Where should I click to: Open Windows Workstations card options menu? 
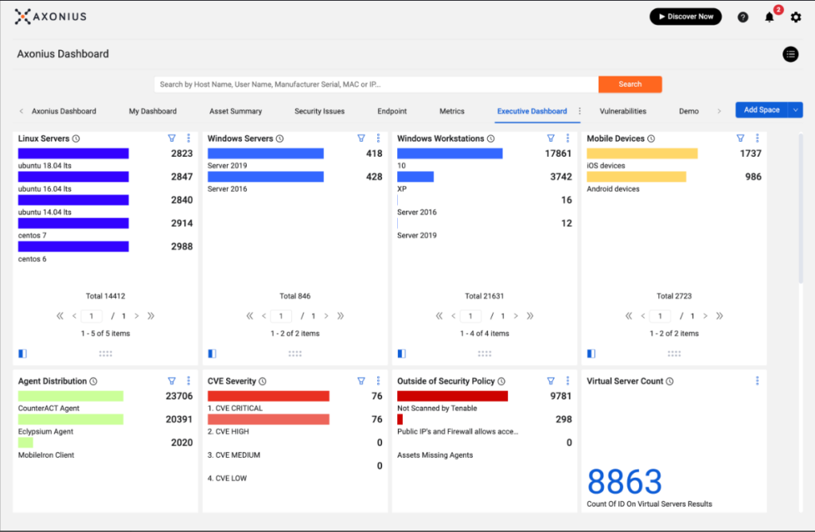click(x=567, y=139)
